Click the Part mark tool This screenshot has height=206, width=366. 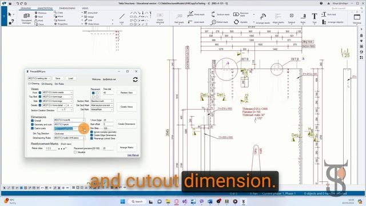tap(179, 18)
